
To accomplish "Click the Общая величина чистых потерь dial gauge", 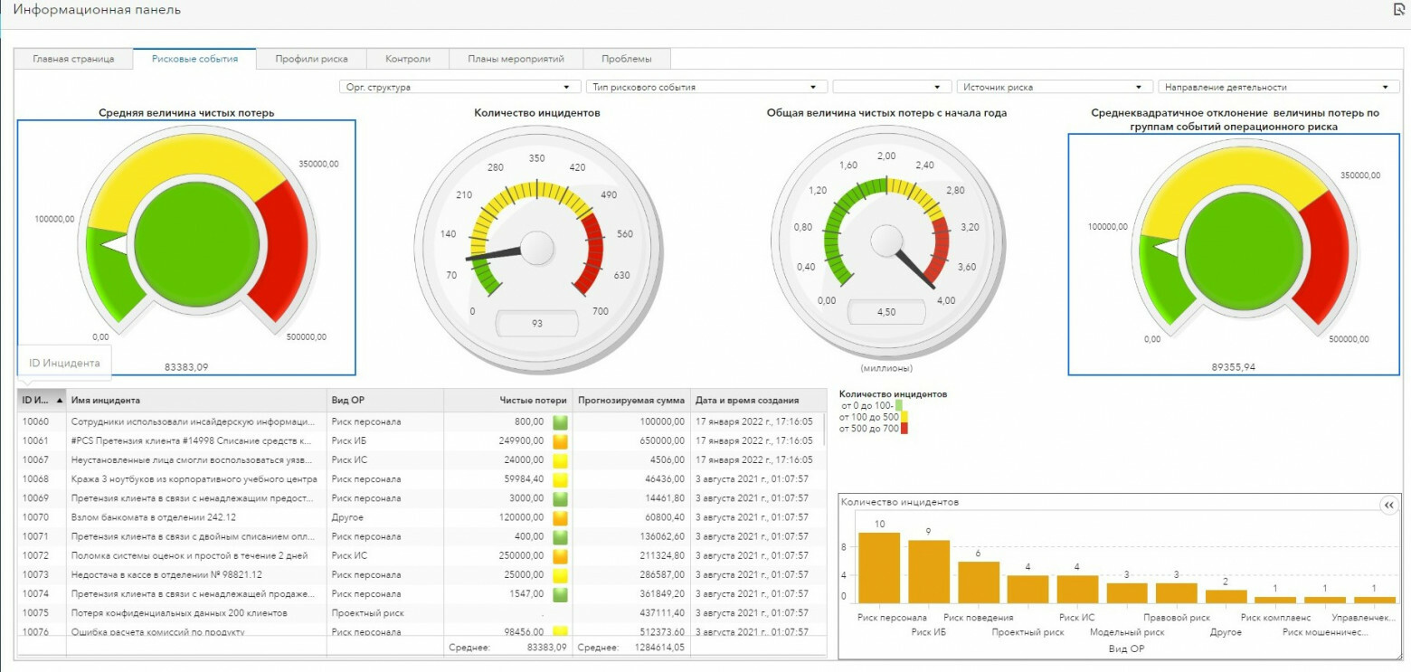I will point(886,242).
